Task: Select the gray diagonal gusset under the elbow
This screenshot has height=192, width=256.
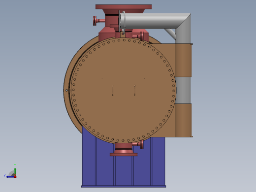Action: 171,33
